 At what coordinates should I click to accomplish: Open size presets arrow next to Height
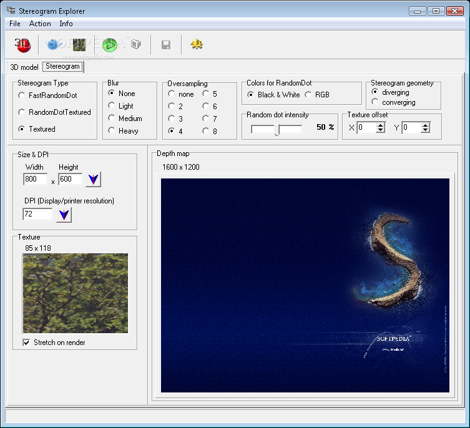coord(93,180)
